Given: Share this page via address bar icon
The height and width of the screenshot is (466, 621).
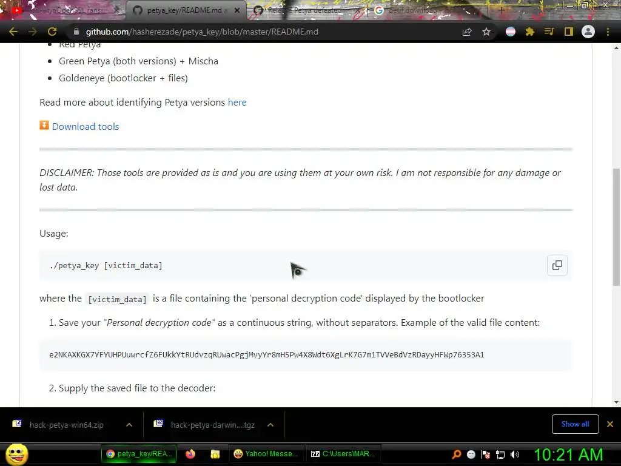Looking at the screenshot, I should click(x=467, y=32).
